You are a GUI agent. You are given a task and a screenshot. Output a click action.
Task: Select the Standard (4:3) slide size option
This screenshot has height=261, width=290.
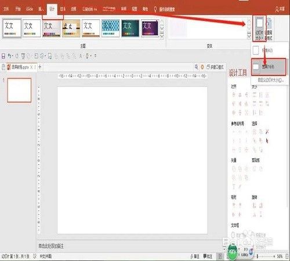tap(269, 50)
